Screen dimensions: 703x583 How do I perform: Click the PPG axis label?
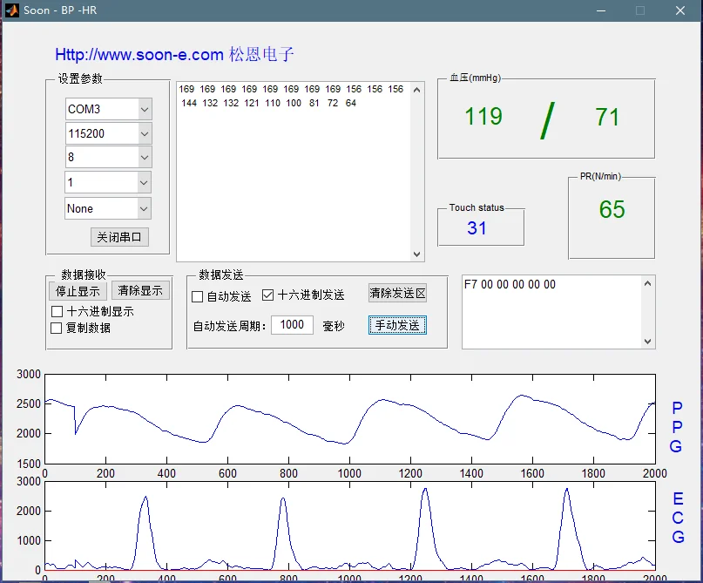point(677,427)
